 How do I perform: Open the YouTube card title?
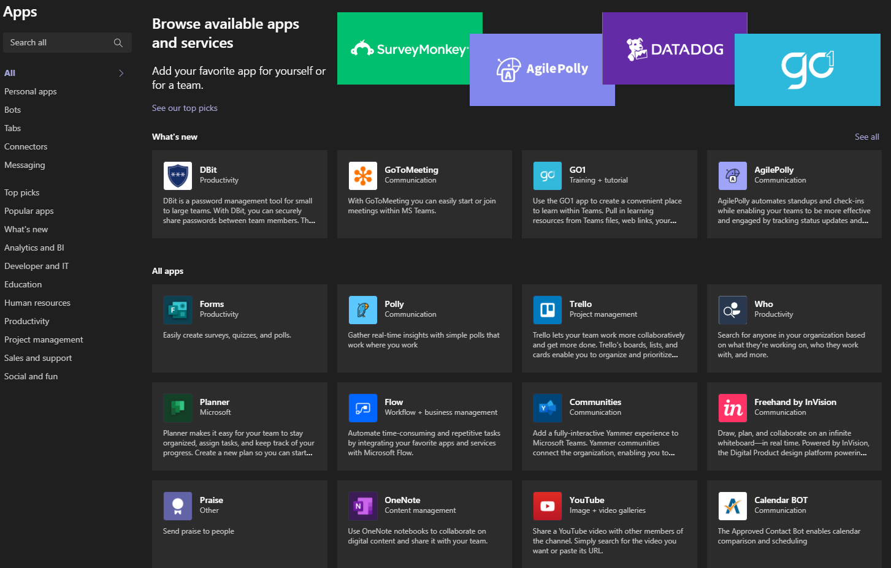(x=587, y=500)
